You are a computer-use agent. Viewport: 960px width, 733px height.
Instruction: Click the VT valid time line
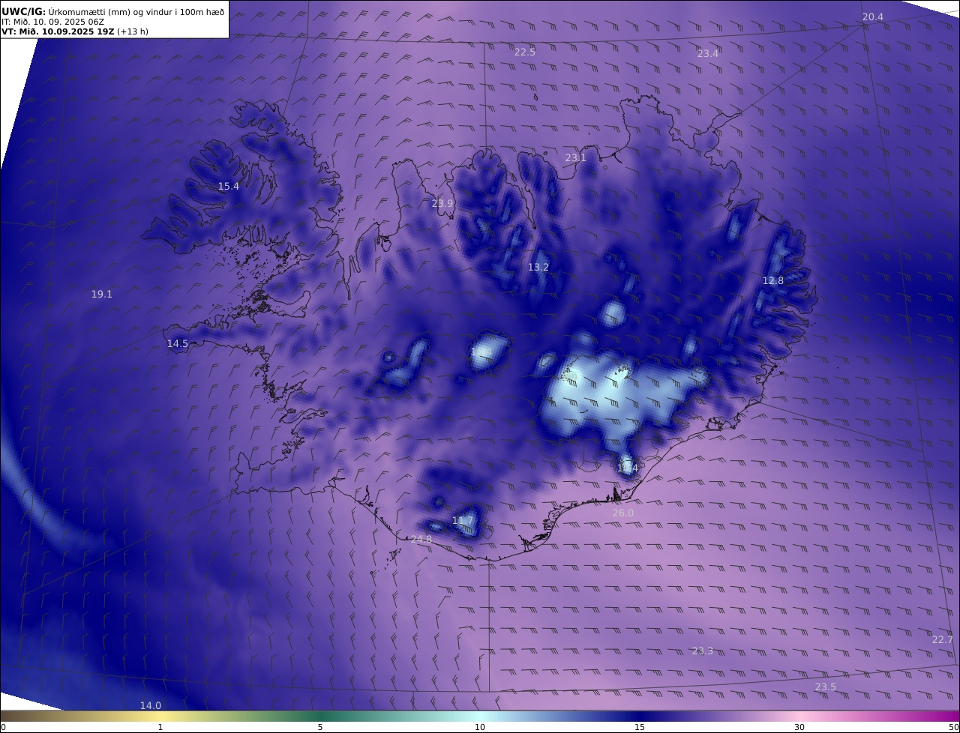[75, 31]
